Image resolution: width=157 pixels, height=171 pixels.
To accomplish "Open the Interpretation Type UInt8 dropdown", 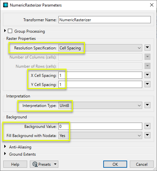I will click(100, 105).
